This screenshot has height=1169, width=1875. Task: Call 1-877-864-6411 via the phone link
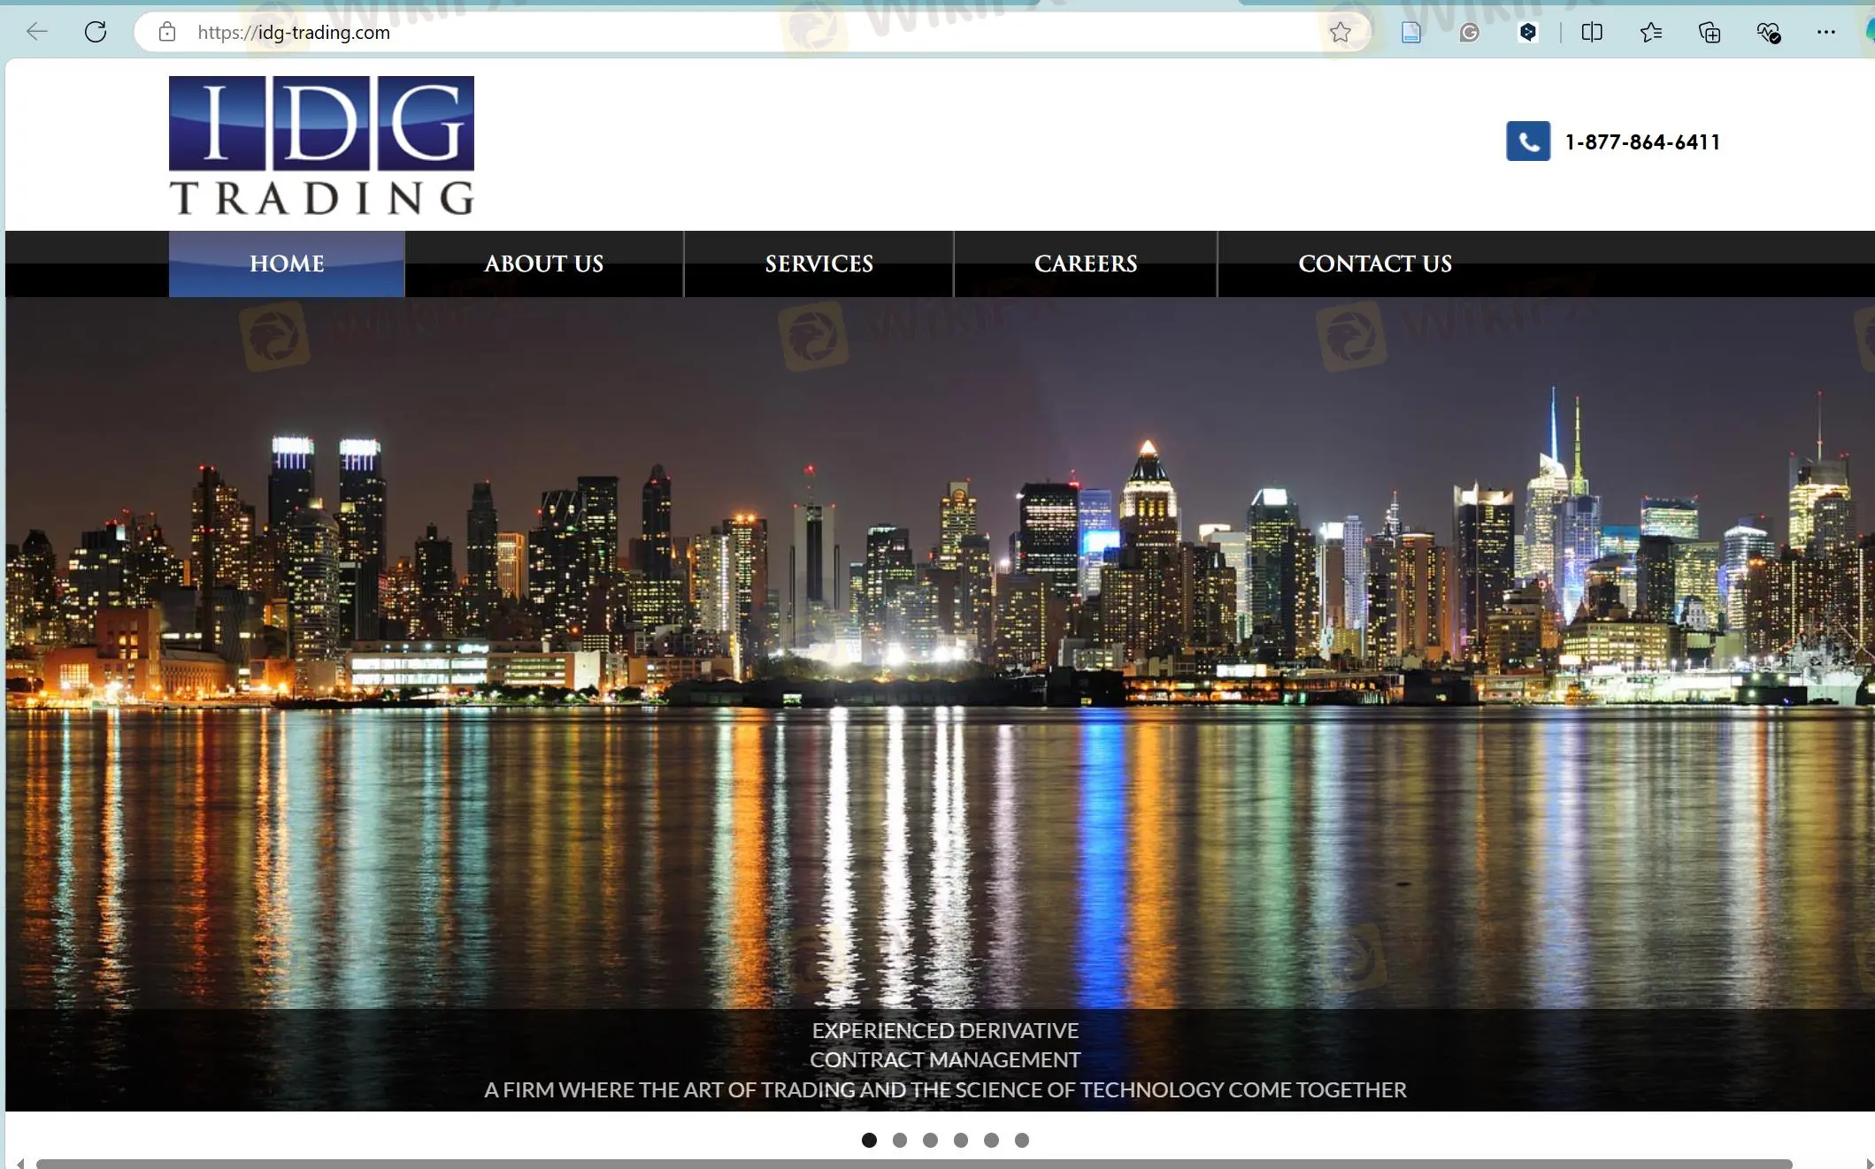click(1642, 141)
